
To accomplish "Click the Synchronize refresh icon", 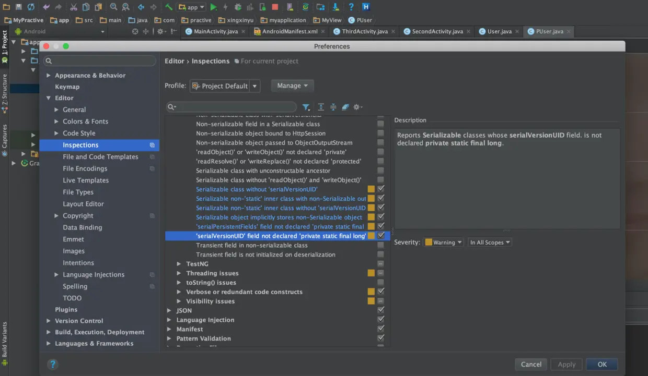I will pyautogui.click(x=31, y=7).
